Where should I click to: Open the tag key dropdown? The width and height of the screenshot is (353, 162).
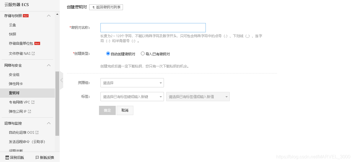point(132,97)
